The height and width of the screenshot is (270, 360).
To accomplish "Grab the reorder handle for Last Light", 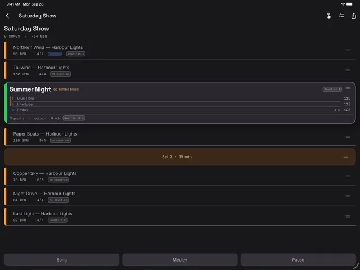I will point(348,217).
